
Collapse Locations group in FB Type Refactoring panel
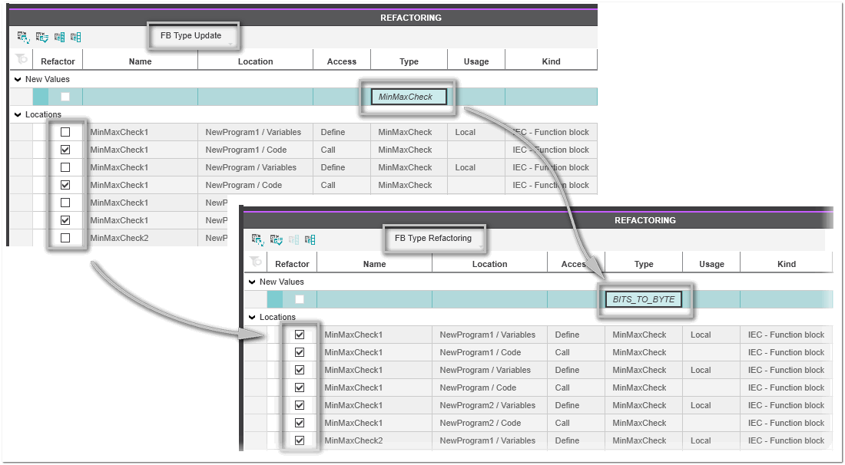(x=252, y=317)
